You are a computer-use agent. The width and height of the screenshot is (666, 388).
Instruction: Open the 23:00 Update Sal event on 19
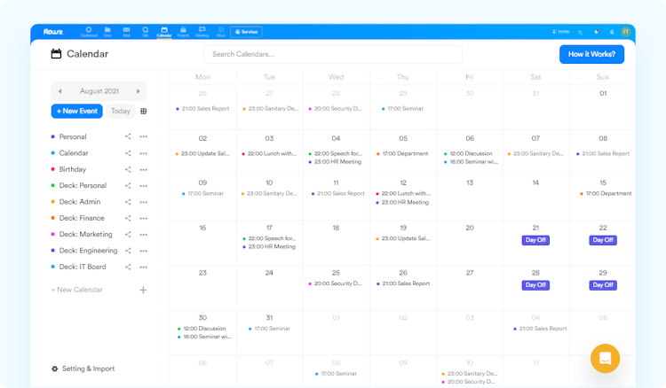pos(402,238)
